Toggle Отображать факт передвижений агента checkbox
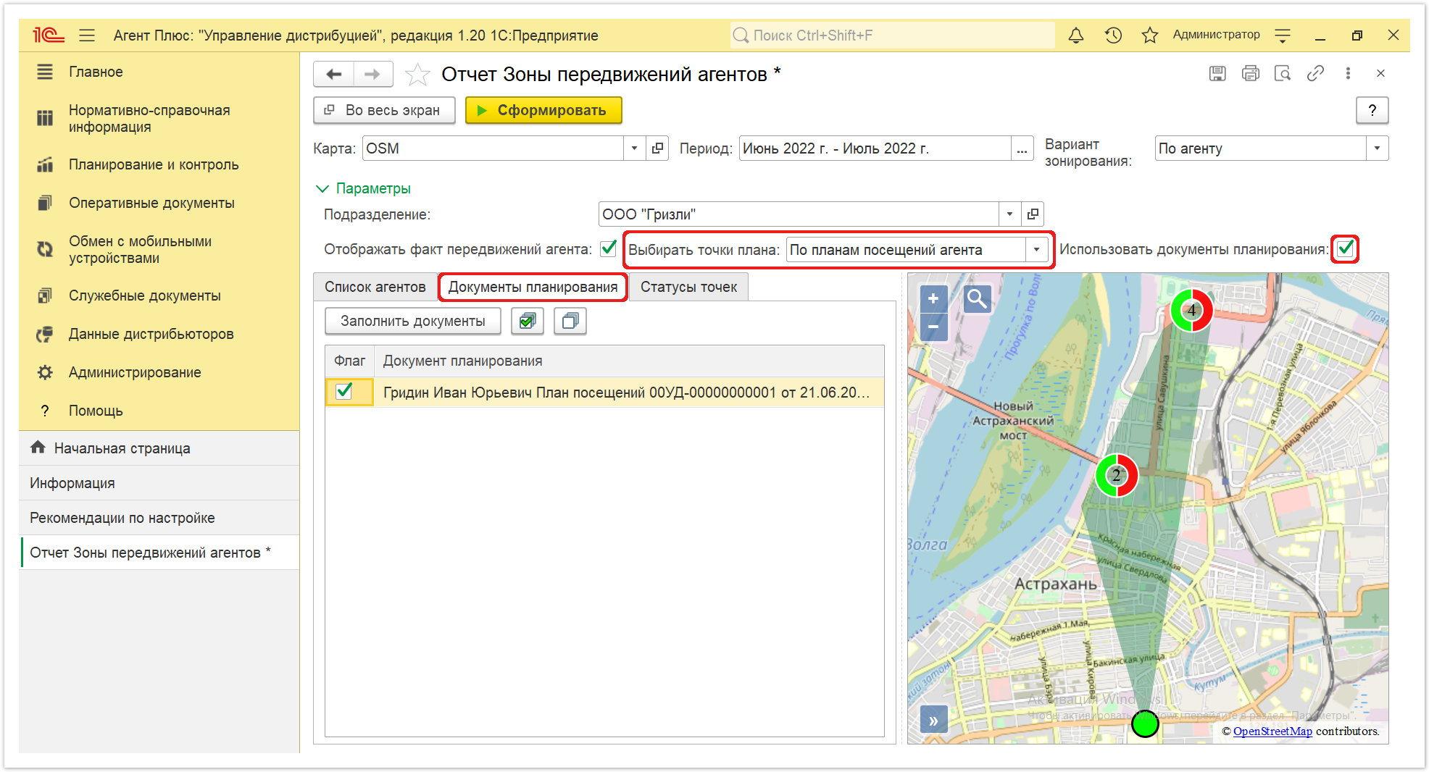Screen dimensions: 1429x772 coord(609,248)
